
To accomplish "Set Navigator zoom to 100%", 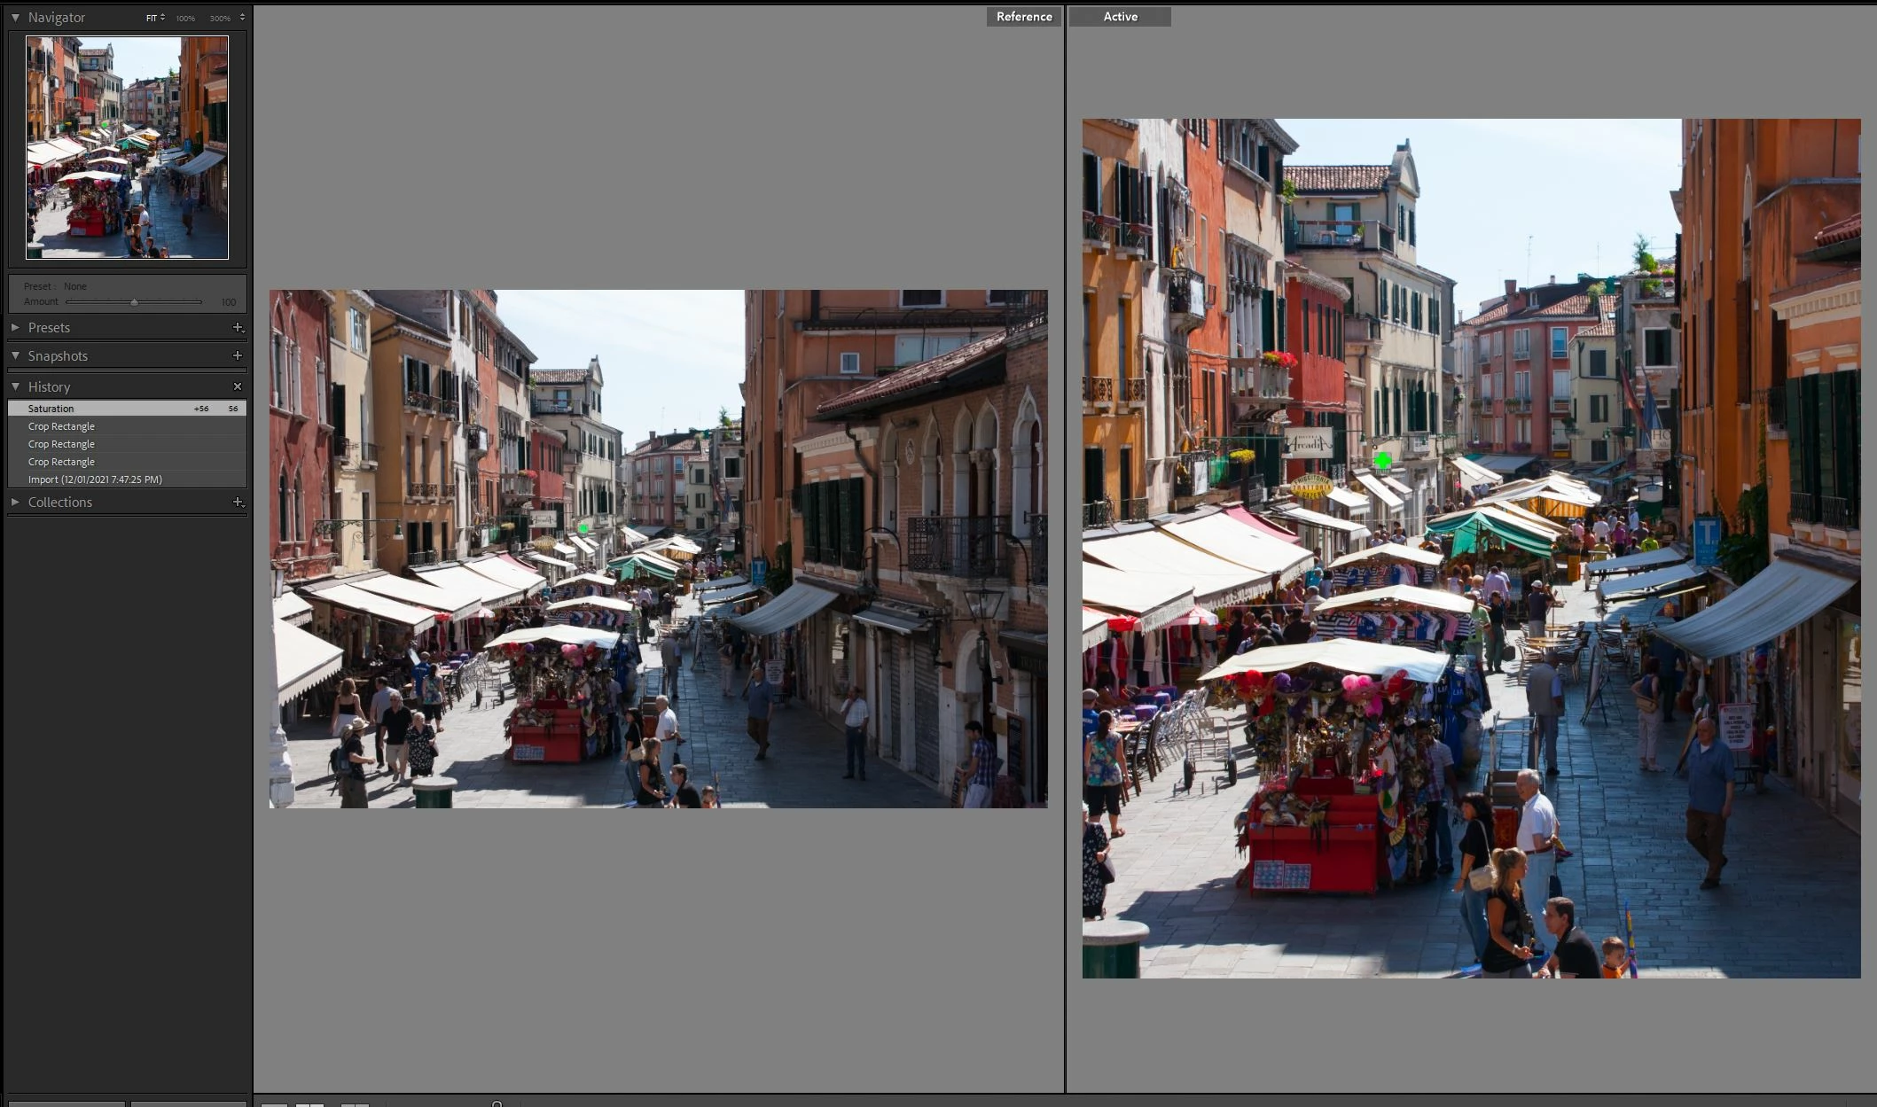I will (x=185, y=18).
